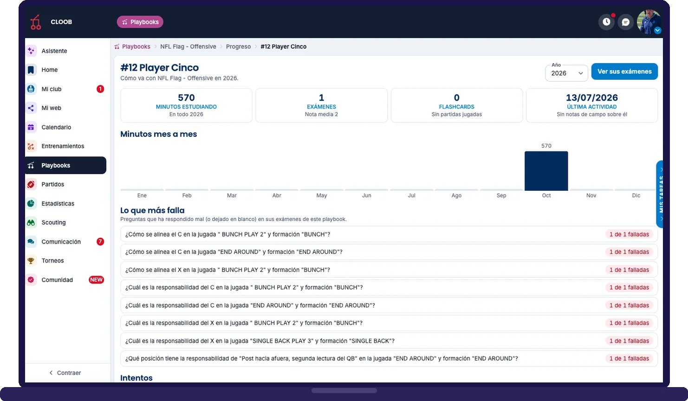Viewport: 688px width, 401px height.
Task: Click the Asistente sparkle icon
Action: point(31,51)
